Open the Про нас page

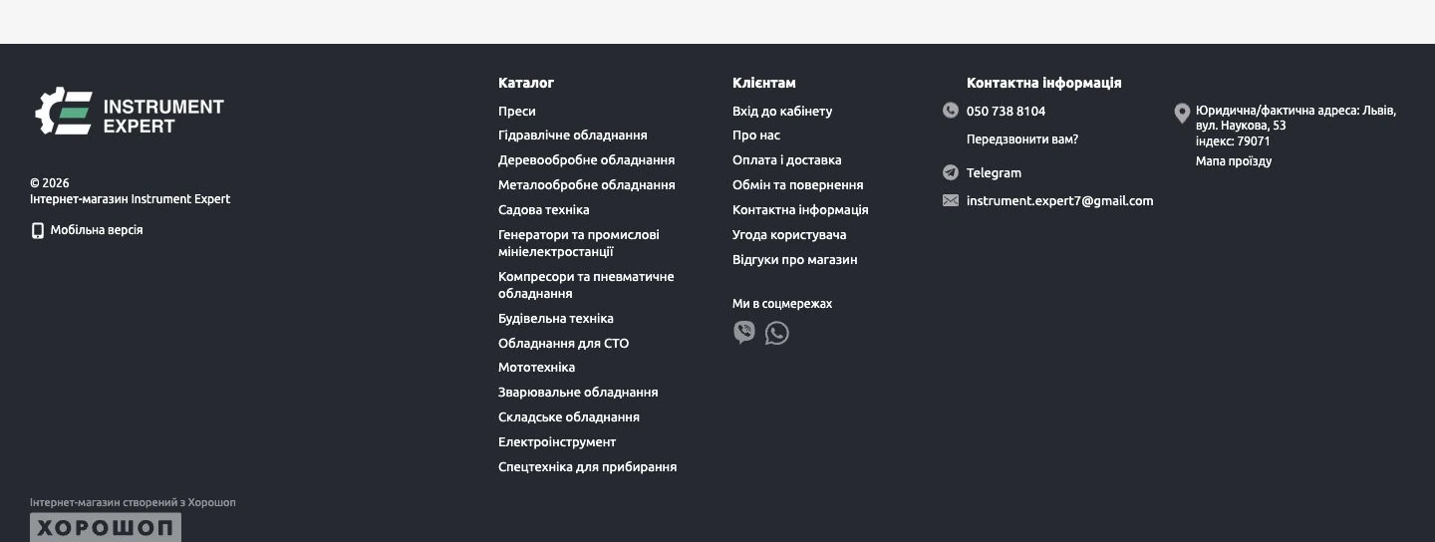point(756,135)
